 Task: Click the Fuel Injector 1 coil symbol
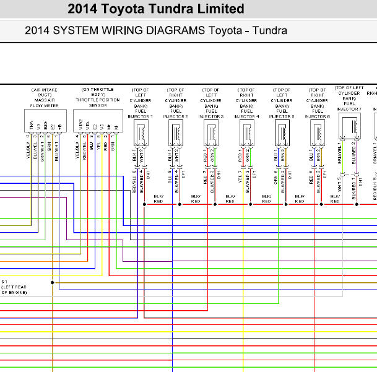tap(141, 132)
